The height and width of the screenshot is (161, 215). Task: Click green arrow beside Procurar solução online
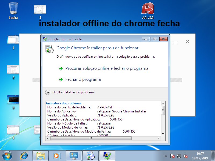tap(61, 68)
